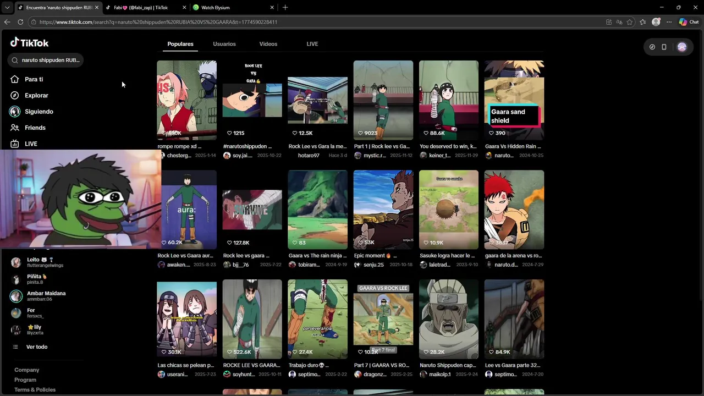Click the browser address bar URL
704x396 pixels.
pyautogui.click(x=158, y=22)
